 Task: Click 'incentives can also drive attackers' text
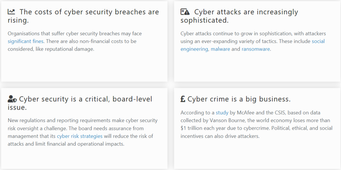220,136
